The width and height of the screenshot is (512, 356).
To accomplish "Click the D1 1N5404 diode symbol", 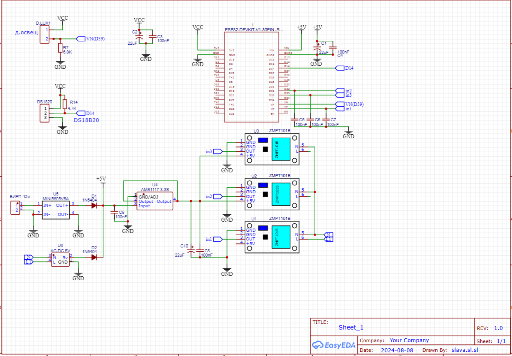I will click(94, 204).
